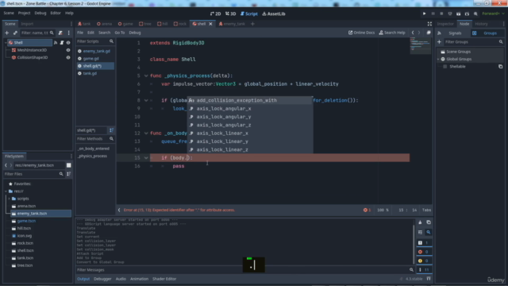Attach or detach script icon in the Scene dock
The width and height of the screenshot is (508, 286).
point(60,33)
